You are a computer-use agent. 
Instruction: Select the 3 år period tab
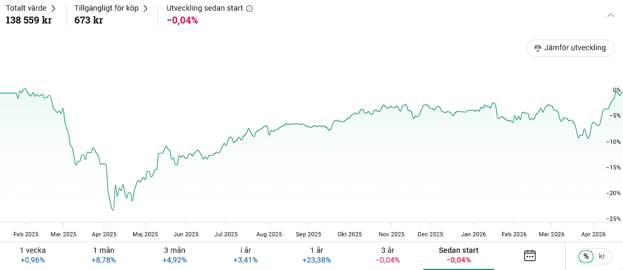[x=388, y=255]
